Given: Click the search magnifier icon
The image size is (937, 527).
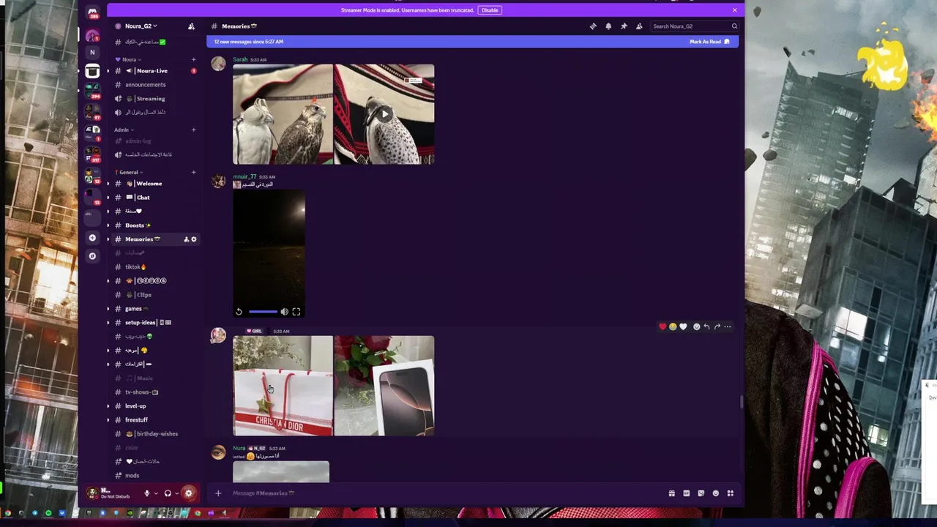Looking at the screenshot, I should point(734,26).
